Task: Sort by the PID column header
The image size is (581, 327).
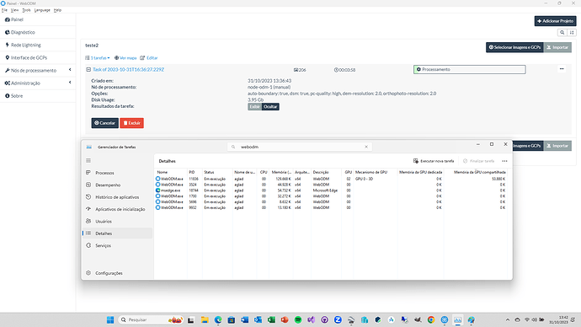Action: (x=195, y=172)
